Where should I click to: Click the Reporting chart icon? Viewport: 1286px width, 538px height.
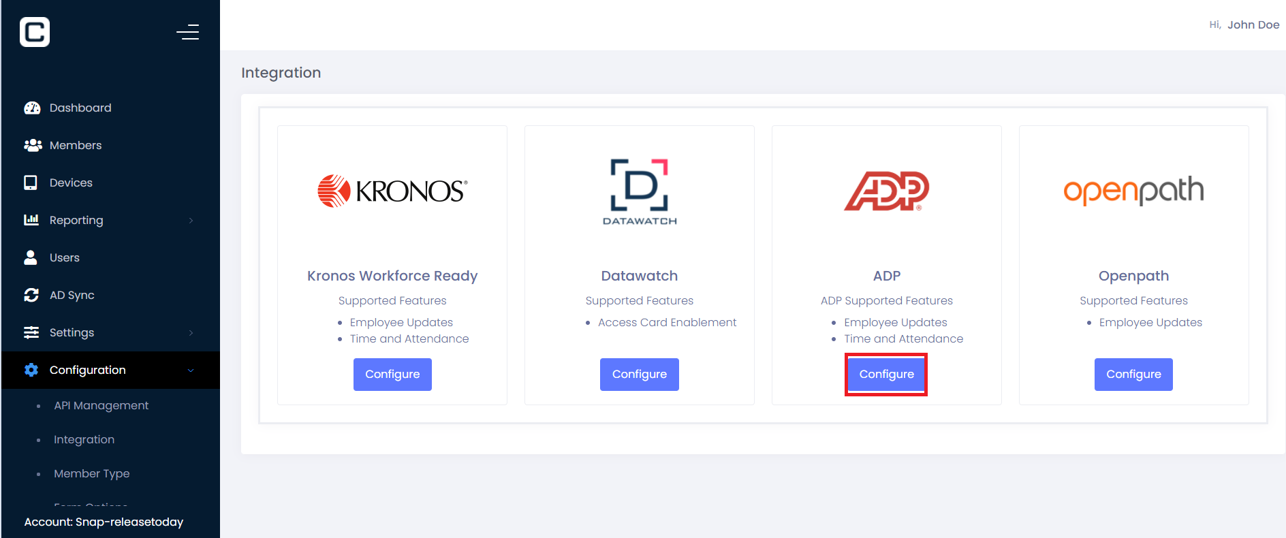(x=31, y=219)
